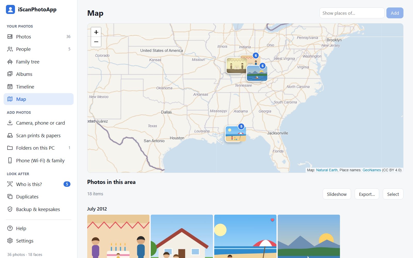Open the beach umbrella photo in July 2012

point(245,236)
